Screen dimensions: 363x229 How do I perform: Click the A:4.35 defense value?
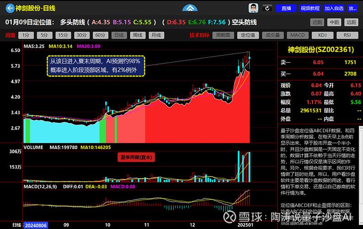pos(101,22)
